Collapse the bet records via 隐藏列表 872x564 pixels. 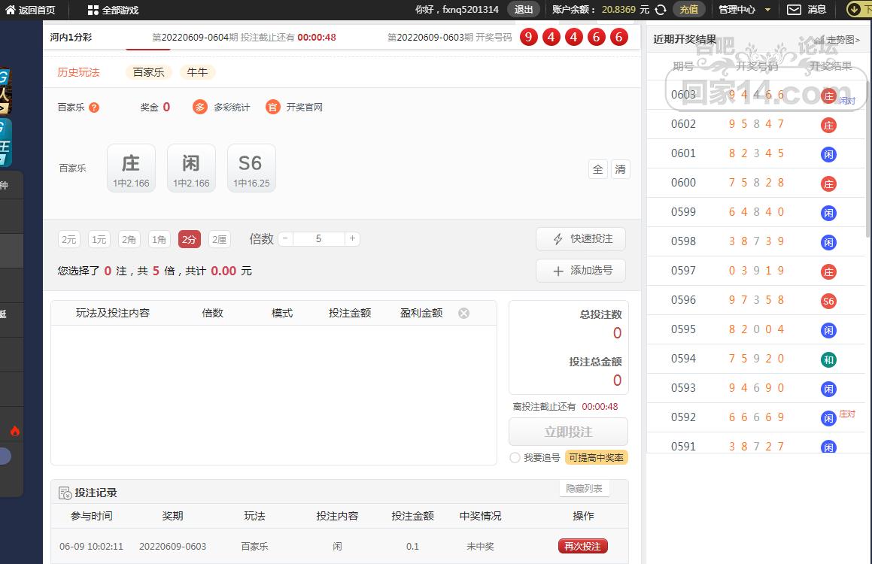pos(584,489)
